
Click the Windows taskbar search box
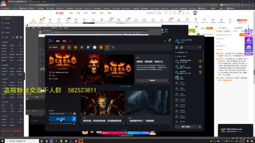(x=22, y=141)
